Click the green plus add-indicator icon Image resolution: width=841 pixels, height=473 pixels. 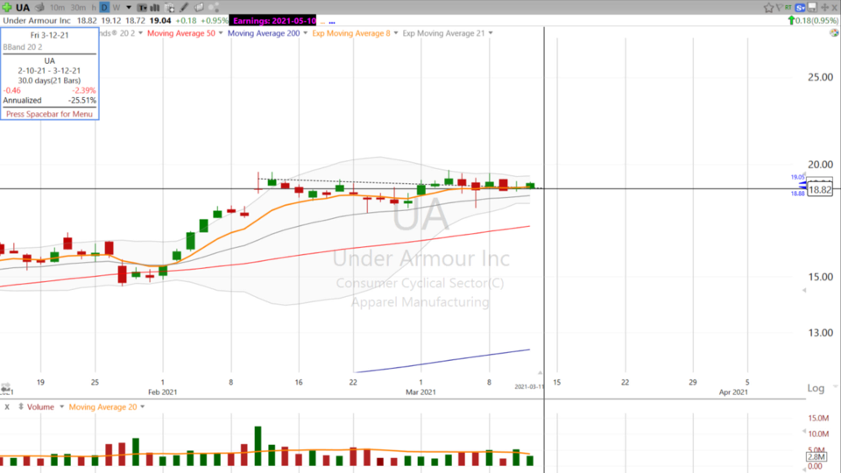tap(7, 8)
